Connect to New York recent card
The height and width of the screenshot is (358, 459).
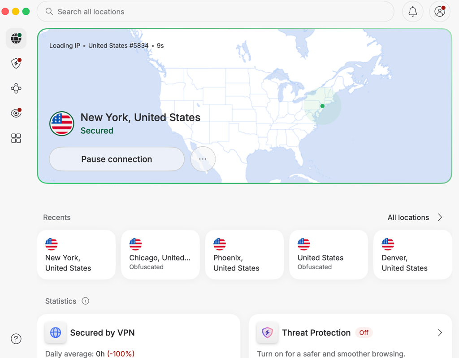click(x=76, y=254)
